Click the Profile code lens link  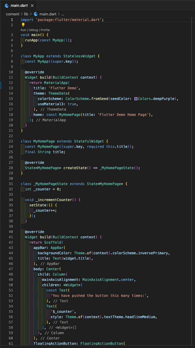pyautogui.click(x=45, y=30)
